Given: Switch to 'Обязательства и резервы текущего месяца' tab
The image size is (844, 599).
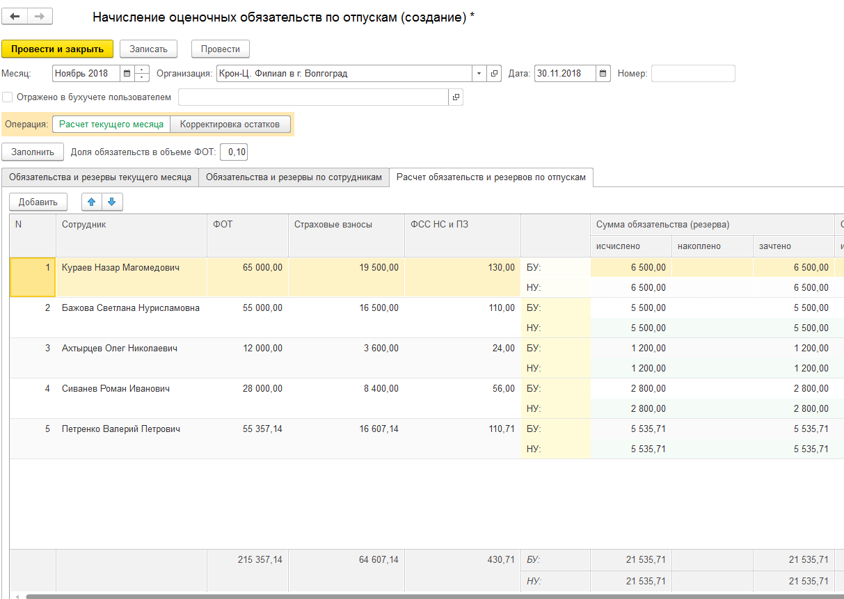Looking at the screenshot, I should (100, 177).
